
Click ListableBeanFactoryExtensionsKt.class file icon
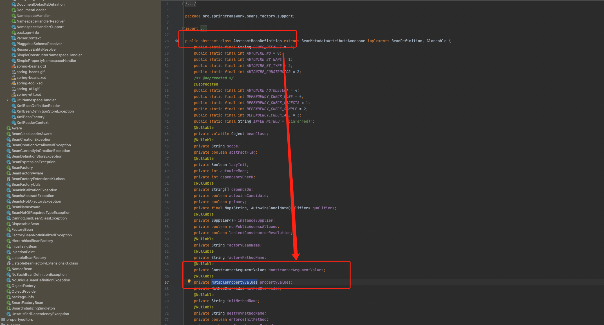coord(8,263)
